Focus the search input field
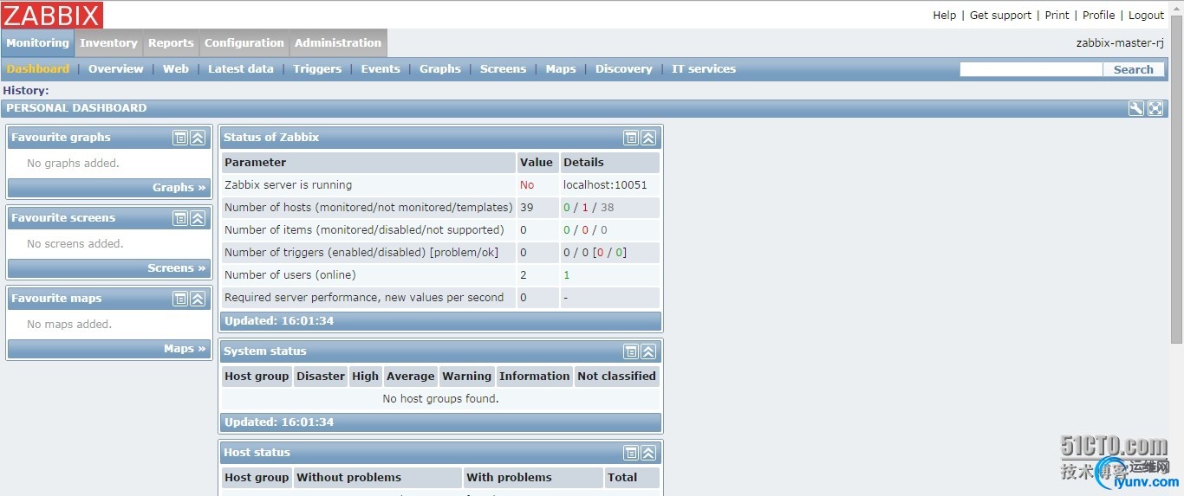 click(1031, 69)
